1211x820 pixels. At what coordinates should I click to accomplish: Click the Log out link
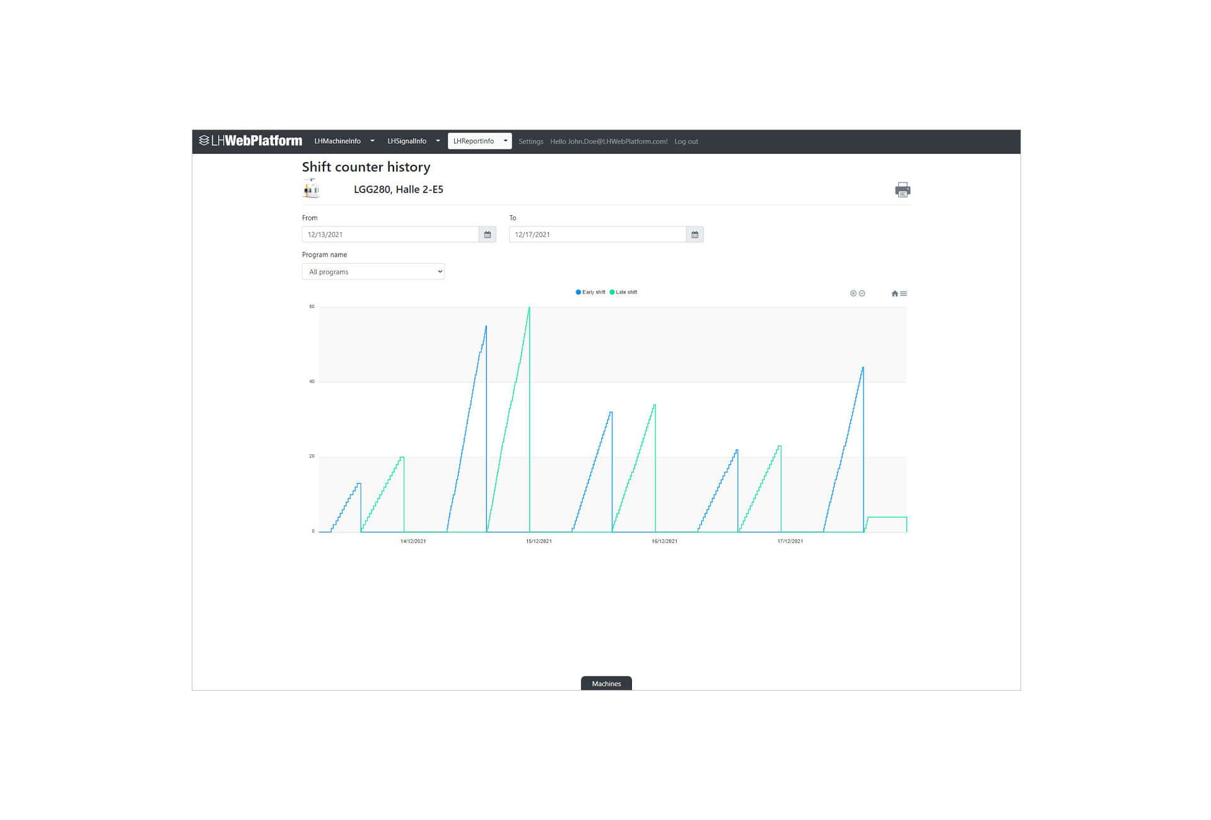click(686, 141)
